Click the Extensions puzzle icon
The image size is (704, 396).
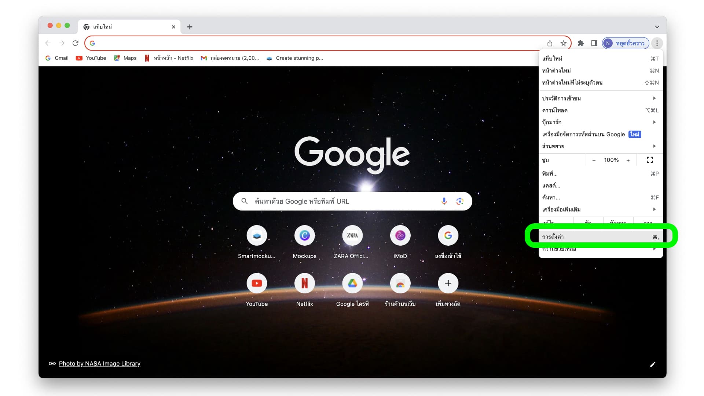[580, 43]
